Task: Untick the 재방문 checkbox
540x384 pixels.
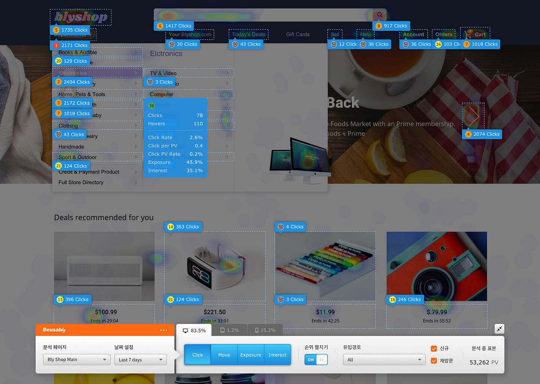Action: pyautogui.click(x=434, y=361)
